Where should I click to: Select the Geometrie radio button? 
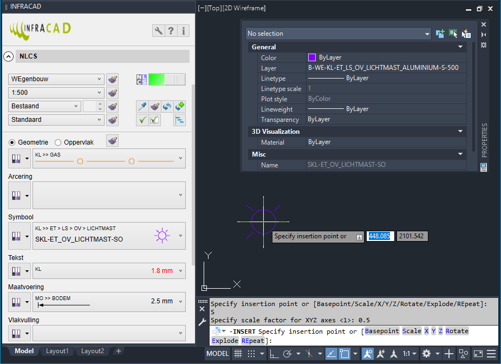[12, 142]
